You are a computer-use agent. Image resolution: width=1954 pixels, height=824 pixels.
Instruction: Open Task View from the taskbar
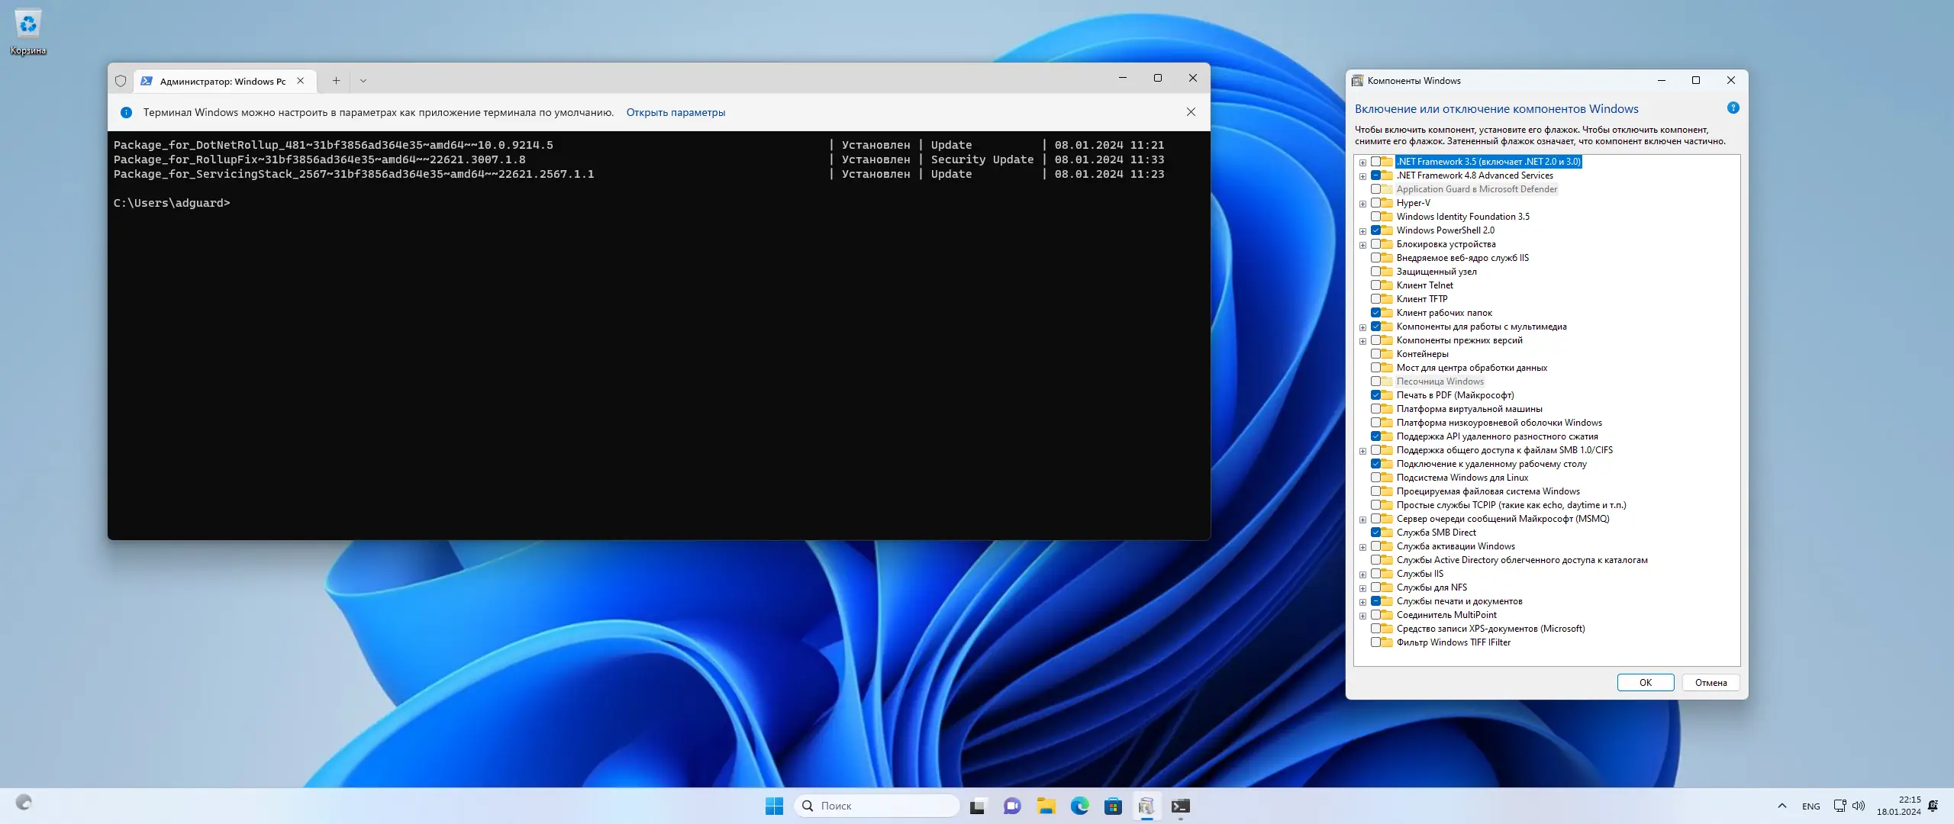click(x=978, y=806)
